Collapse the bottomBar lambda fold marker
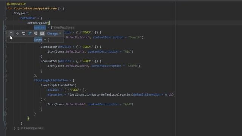Screen dimensions: 242x136 (x=6, y=18)
